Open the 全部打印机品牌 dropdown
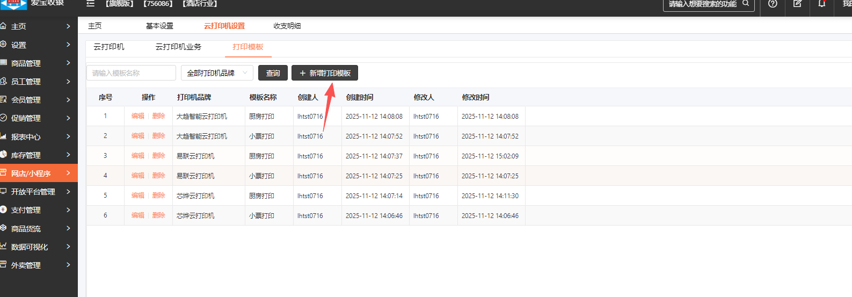The width and height of the screenshot is (852, 297). coord(217,73)
